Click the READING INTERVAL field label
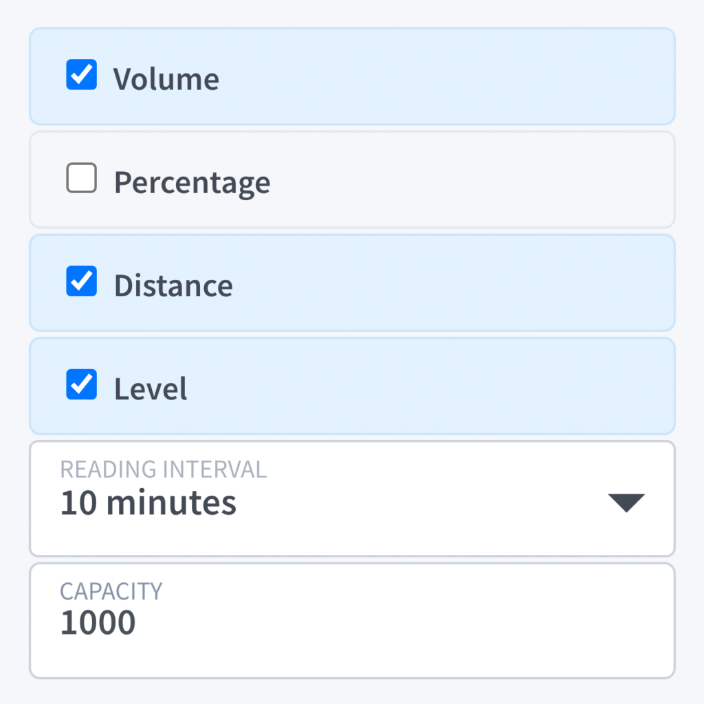Viewport: 704px width, 704px height. 163,470
